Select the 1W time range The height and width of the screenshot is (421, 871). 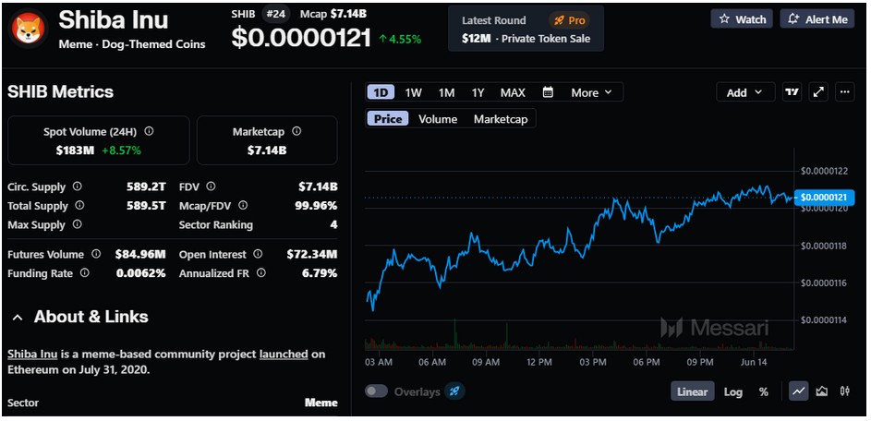click(x=413, y=92)
